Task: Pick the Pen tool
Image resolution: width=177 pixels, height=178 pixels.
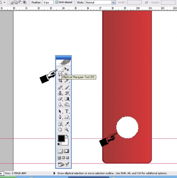Action: tap(60, 117)
